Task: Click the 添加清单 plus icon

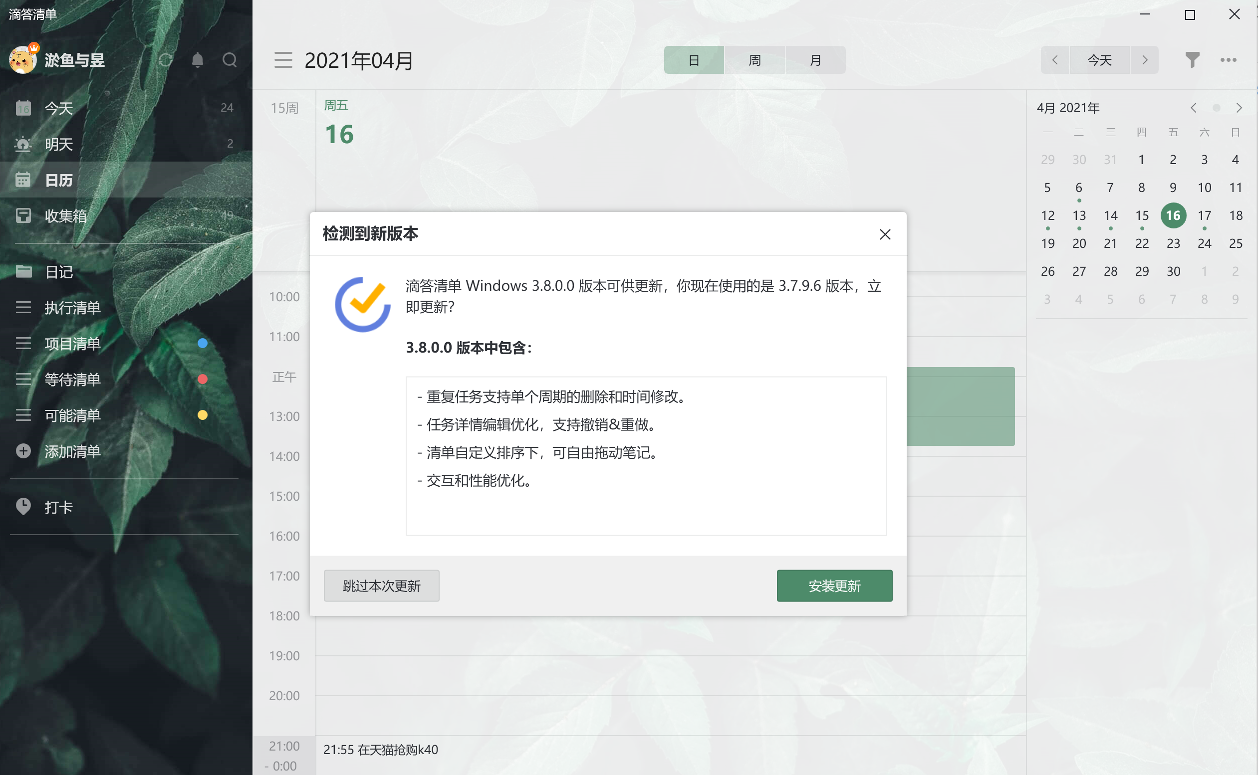Action: pyautogui.click(x=23, y=451)
